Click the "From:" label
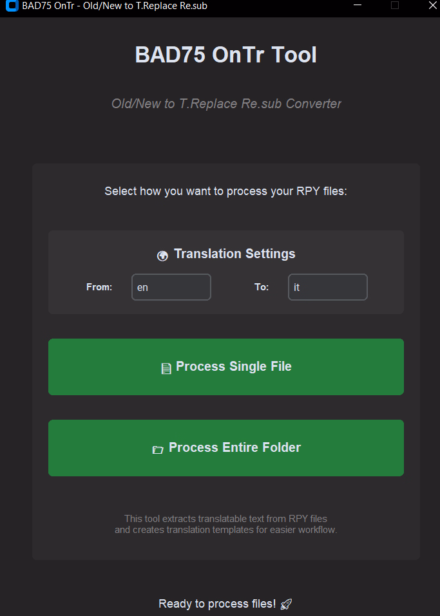The image size is (440, 616). pyautogui.click(x=99, y=287)
